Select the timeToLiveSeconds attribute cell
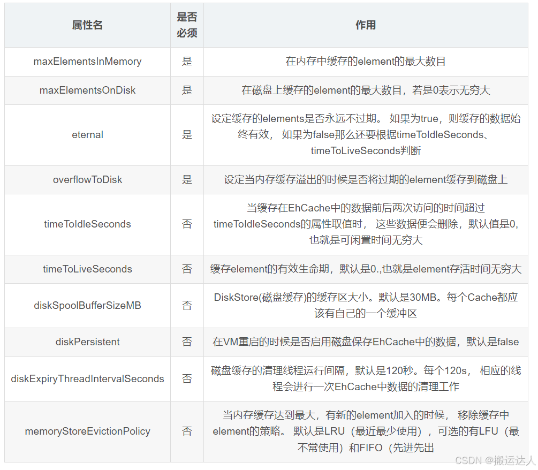The width and height of the screenshot is (538, 470). pyautogui.click(x=87, y=269)
